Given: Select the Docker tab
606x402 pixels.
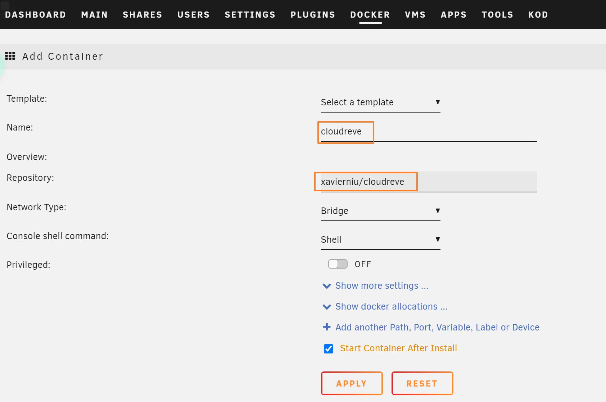Looking at the screenshot, I should pyautogui.click(x=370, y=15).
